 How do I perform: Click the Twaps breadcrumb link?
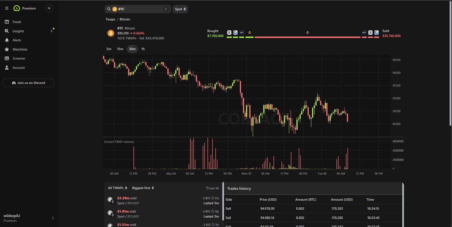(110, 19)
